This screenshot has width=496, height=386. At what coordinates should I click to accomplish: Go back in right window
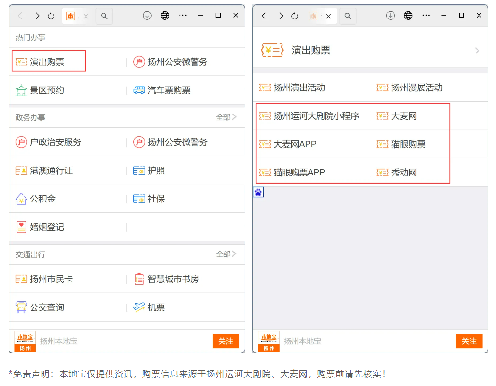coord(264,16)
